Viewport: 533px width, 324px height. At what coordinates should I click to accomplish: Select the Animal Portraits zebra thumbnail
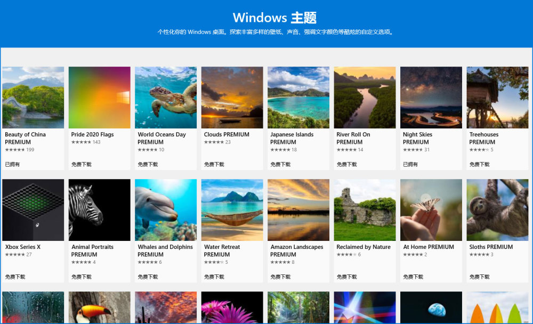pos(99,210)
